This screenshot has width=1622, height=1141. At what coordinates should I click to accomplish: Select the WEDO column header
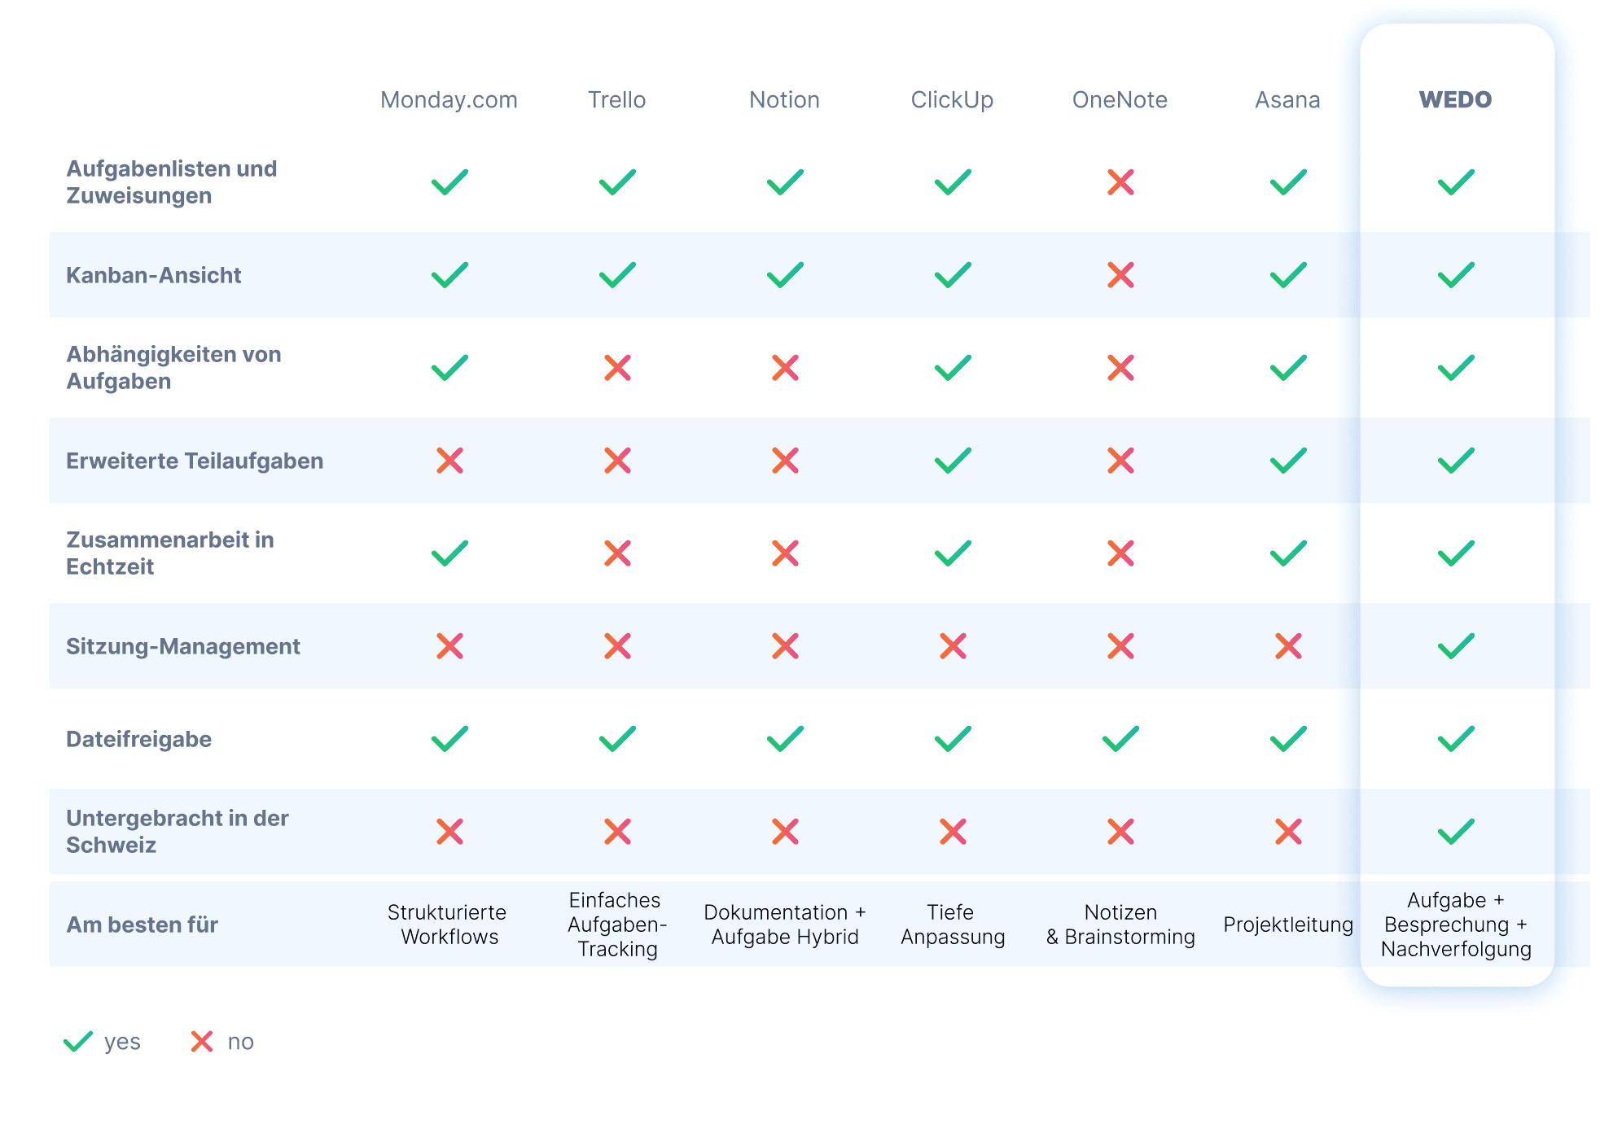[1455, 100]
